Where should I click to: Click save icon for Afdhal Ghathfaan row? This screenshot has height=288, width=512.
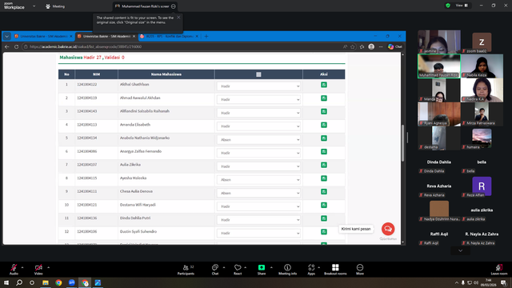click(x=323, y=85)
